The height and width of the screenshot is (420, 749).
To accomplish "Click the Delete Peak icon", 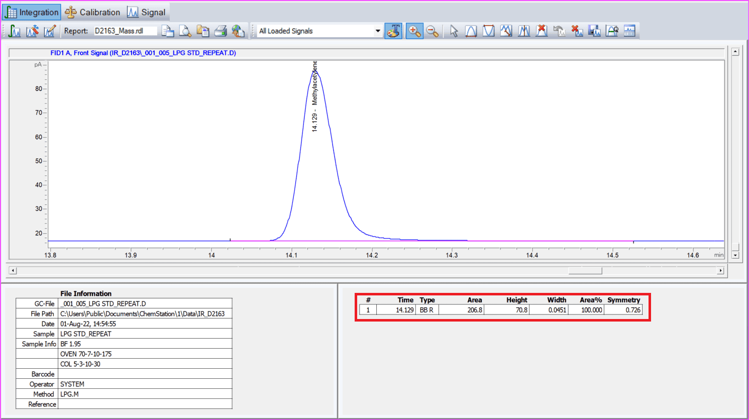I will tap(541, 31).
